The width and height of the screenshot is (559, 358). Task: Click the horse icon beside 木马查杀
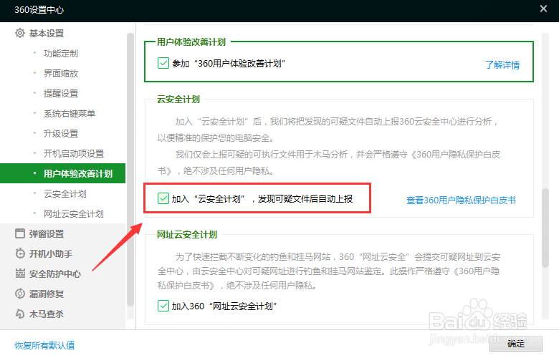tap(20, 314)
